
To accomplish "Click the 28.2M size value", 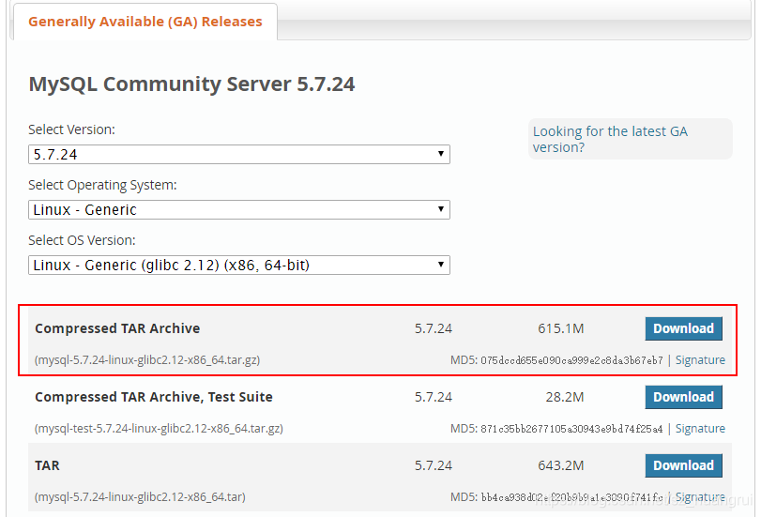I will (x=565, y=397).
